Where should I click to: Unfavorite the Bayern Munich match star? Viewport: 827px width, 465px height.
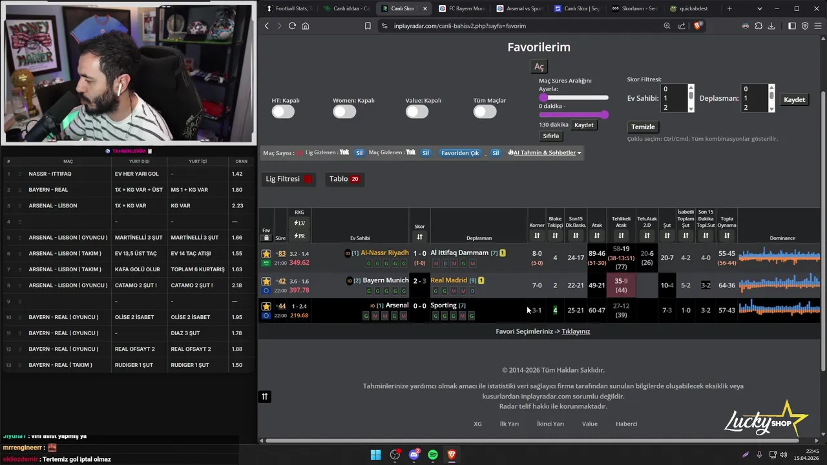(266, 281)
